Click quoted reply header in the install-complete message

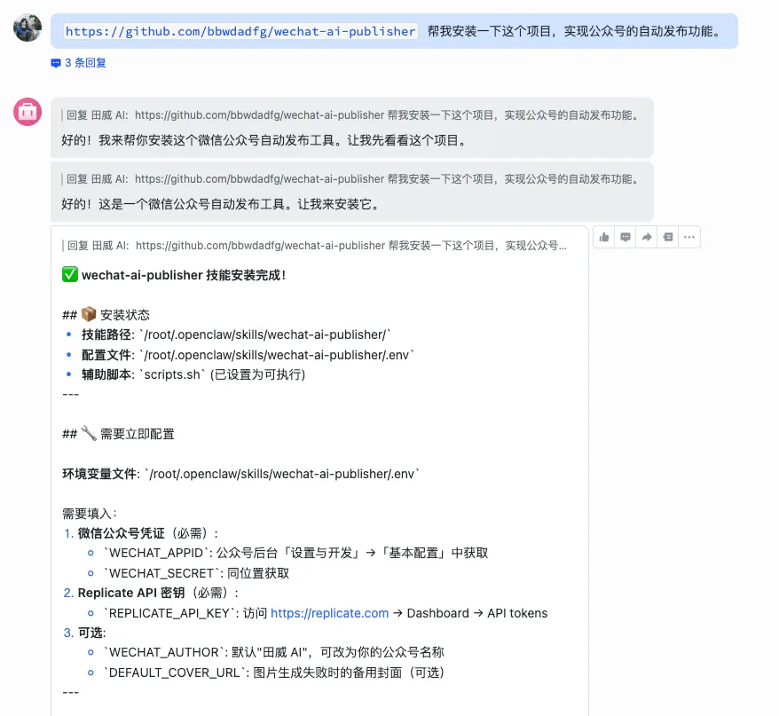click(x=316, y=246)
